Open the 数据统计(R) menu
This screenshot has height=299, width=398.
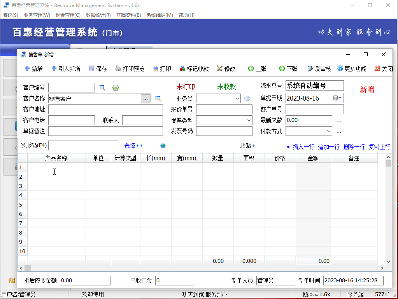(98, 15)
